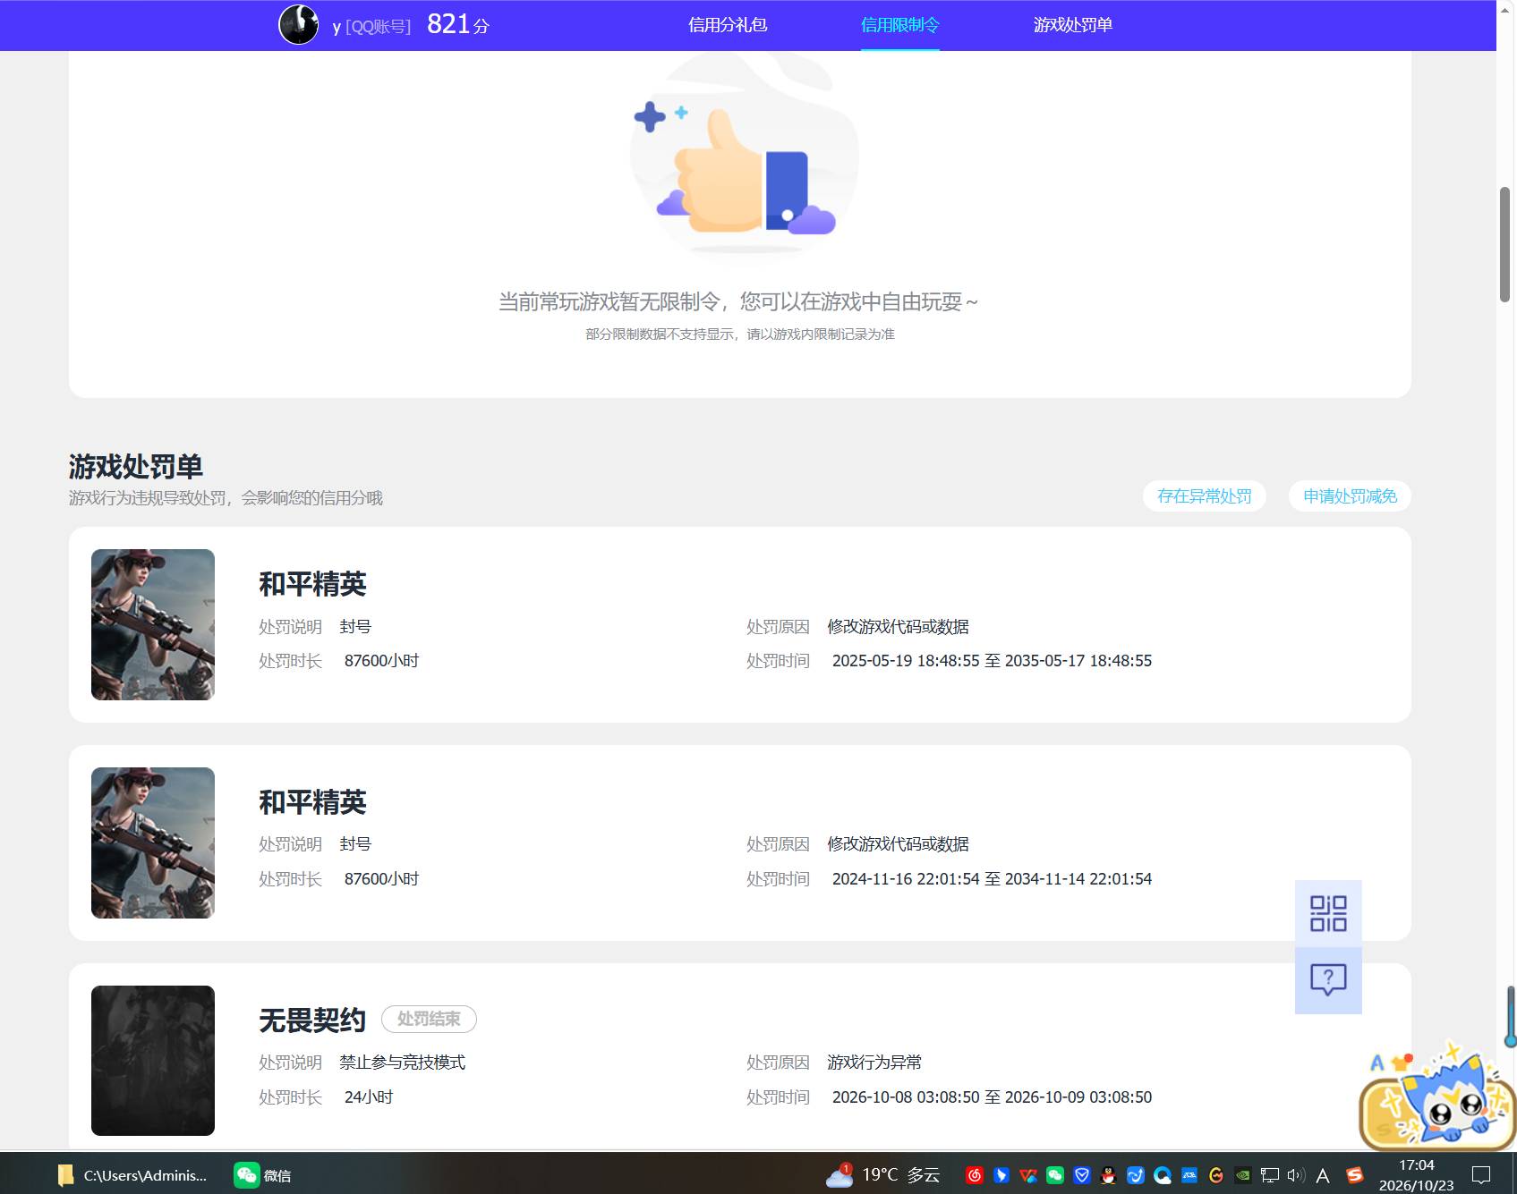Image resolution: width=1517 pixels, height=1194 pixels.
Task: Go to 游戏处罚单 tab
Action: (x=1073, y=25)
